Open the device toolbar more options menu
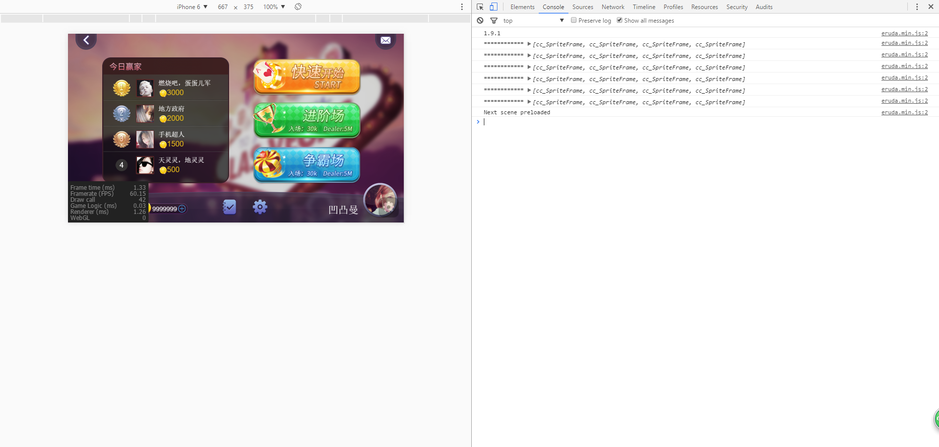Screen dimensions: 939x447 (x=462, y=7)
